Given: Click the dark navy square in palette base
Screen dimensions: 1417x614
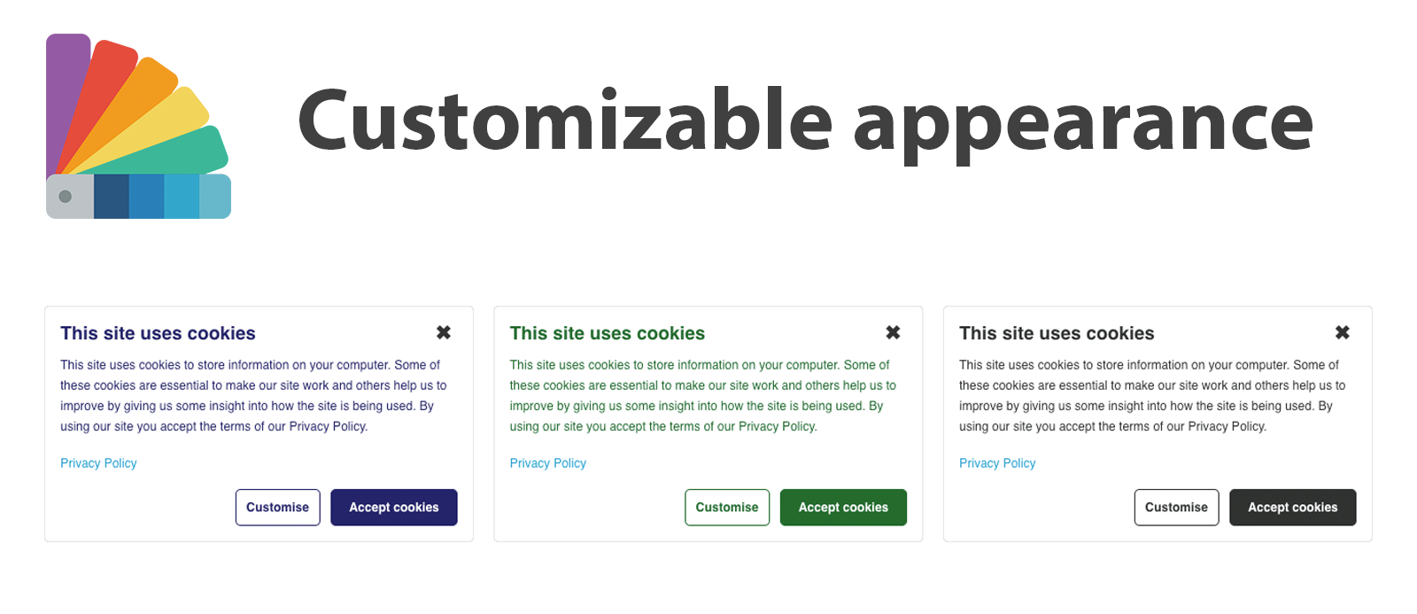Looking at the screenshot, I should tap(112, 197).
